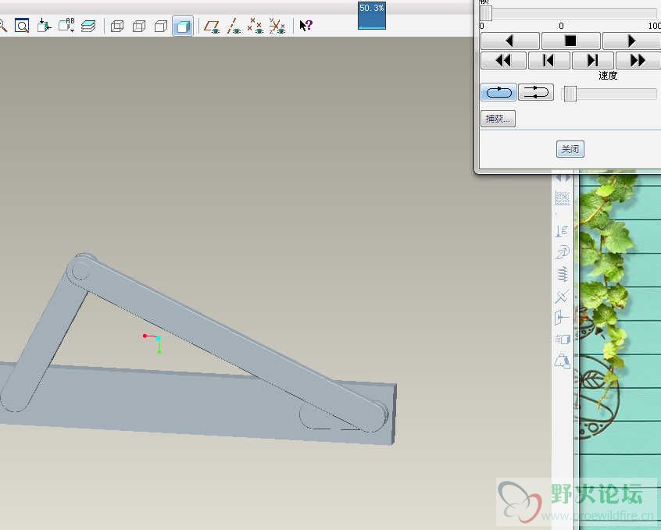Click the context help arrow icon

click(x=305, y=26)
